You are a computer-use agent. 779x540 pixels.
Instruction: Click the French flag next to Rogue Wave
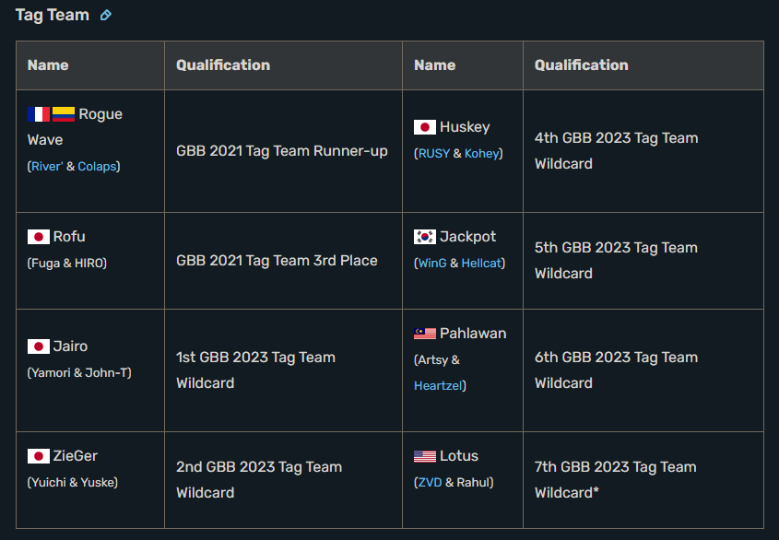(39, 114)
